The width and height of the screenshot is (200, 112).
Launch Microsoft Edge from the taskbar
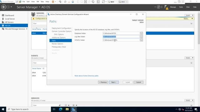coord(61,109)
